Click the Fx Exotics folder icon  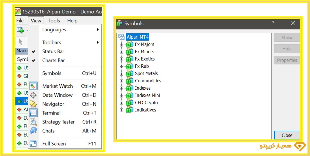[130, 59]
